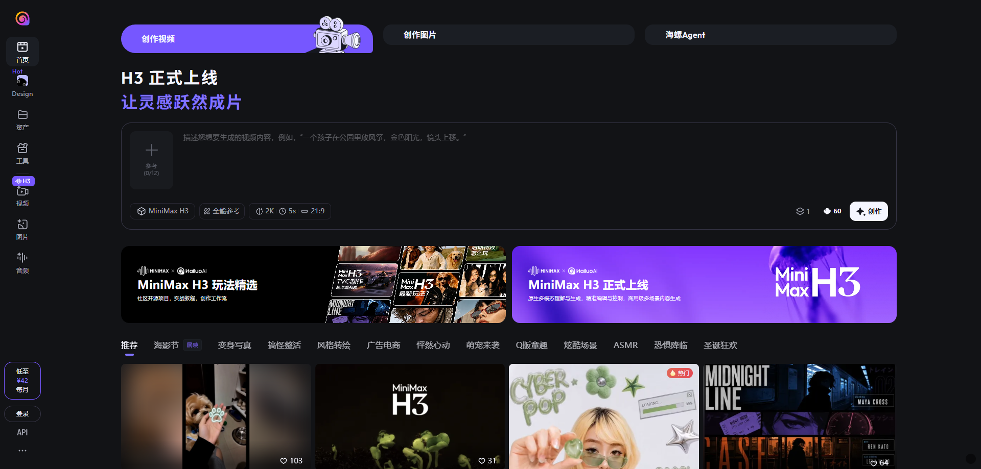Click the Hailuo logo icon

click(22, 18)
